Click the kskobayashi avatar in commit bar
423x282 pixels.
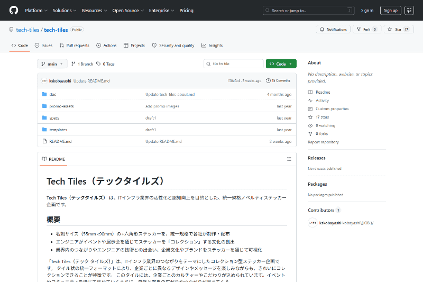point(44,81)
